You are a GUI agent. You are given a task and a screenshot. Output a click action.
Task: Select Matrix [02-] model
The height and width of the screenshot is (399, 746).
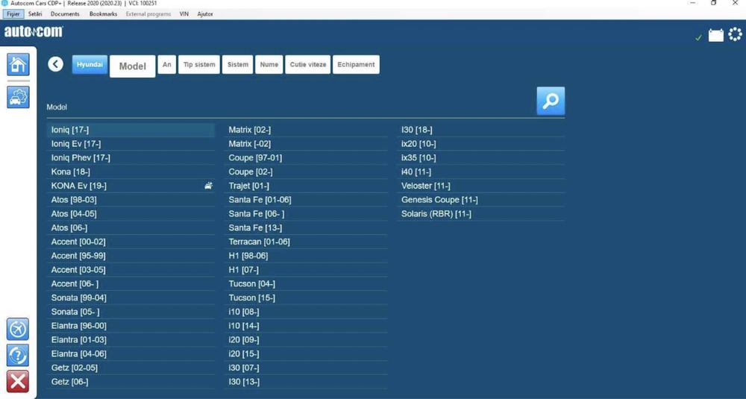coord(306,130)
